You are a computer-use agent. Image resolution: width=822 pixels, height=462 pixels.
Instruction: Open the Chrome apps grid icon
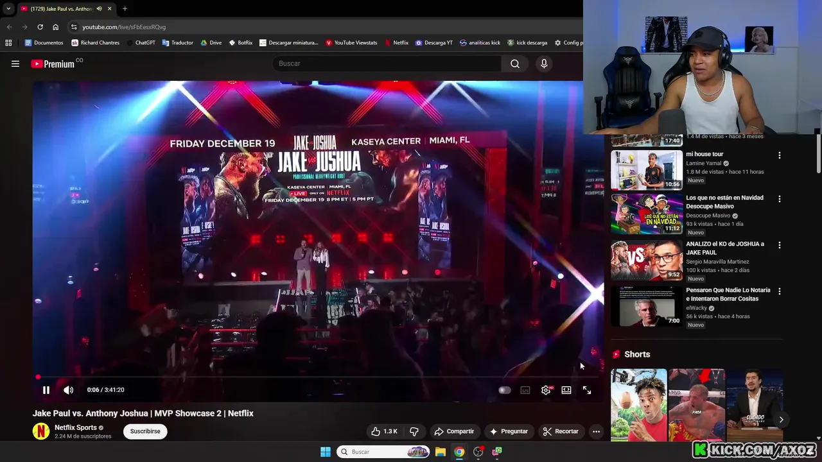tap(8, 43)
